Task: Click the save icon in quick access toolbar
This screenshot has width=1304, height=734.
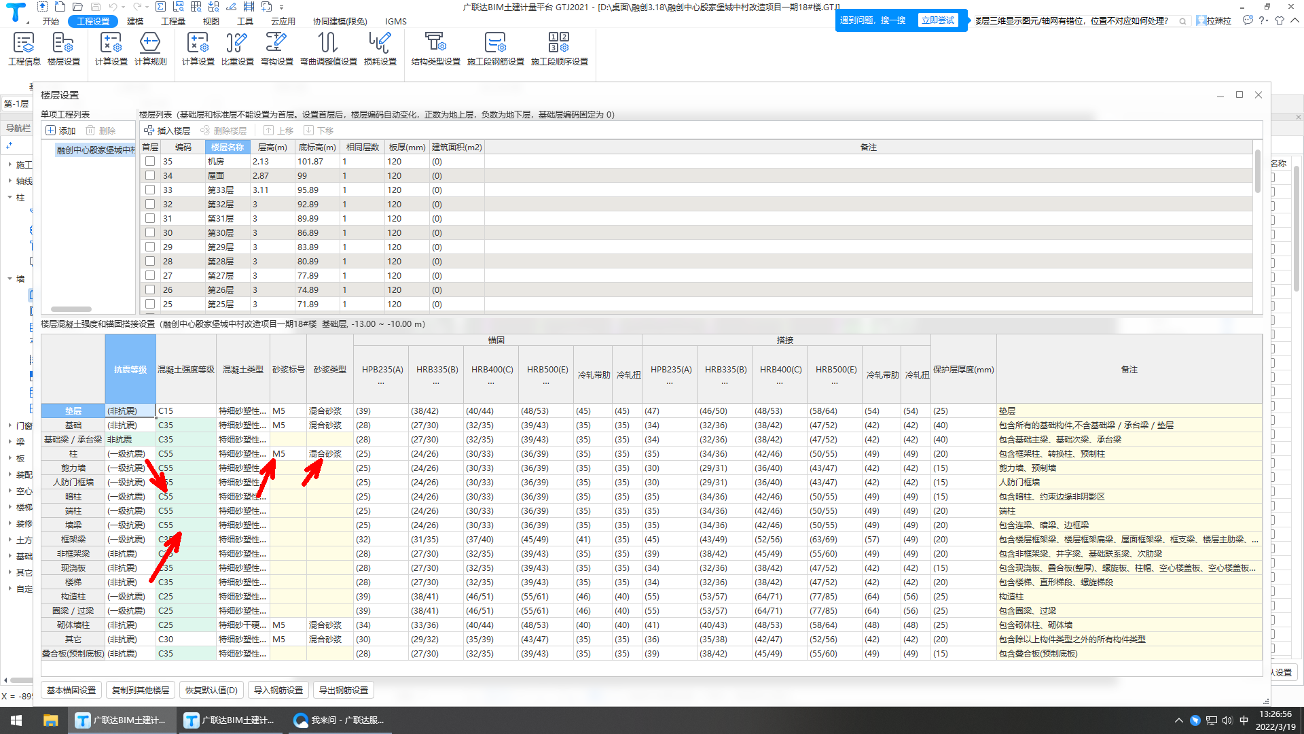Action: (x=96, y=7)
